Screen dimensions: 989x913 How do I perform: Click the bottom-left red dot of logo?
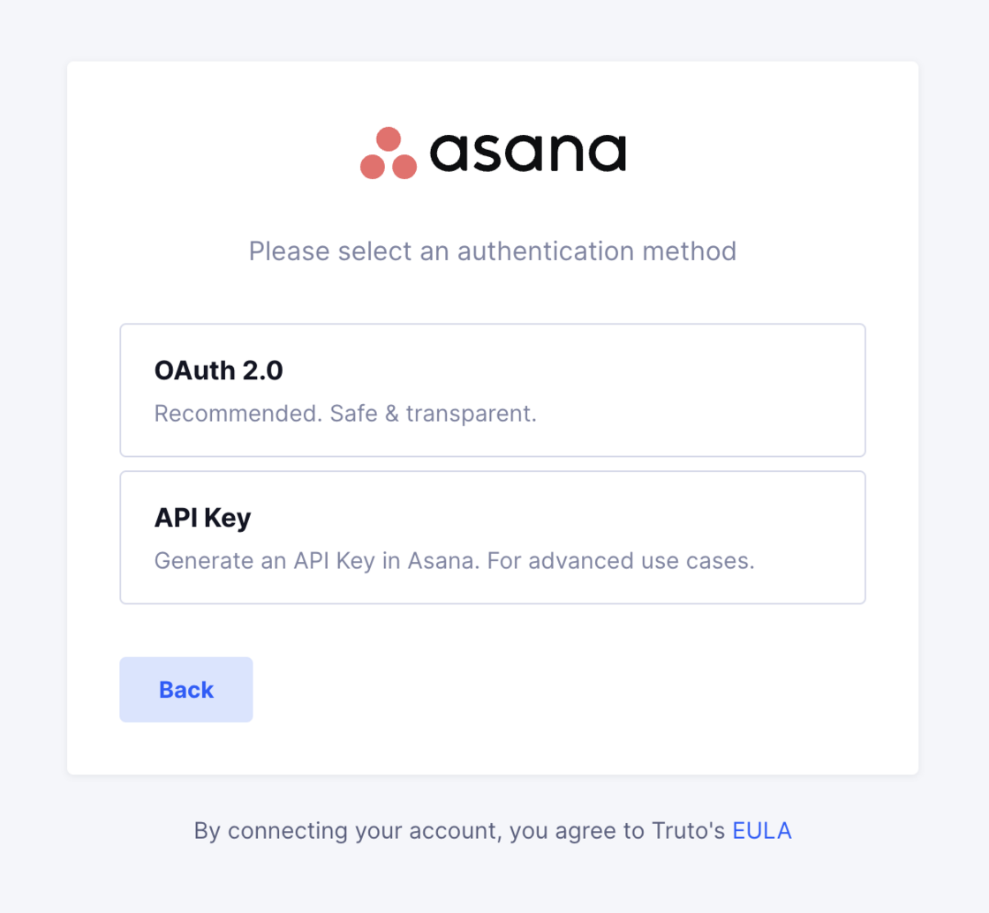click(x=372, y=167)
